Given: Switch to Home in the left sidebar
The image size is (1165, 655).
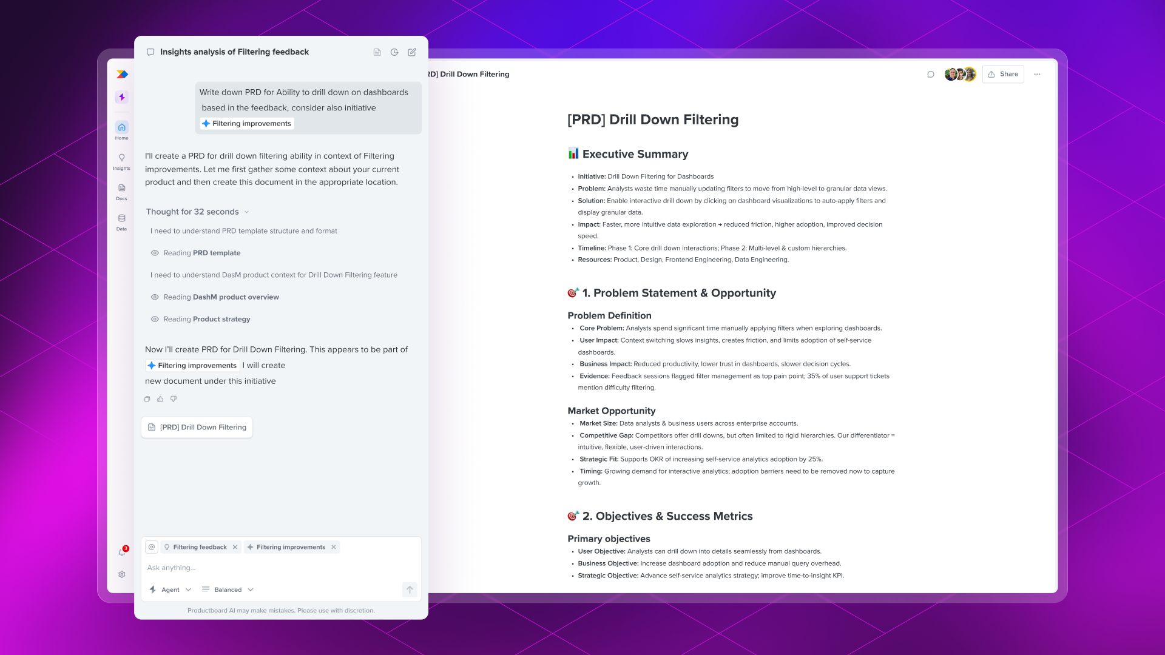Looking at the screenshot, I should (121, 132).
